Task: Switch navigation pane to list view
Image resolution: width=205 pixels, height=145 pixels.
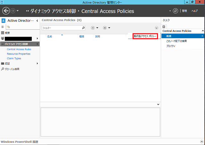Action: (3, 27)
